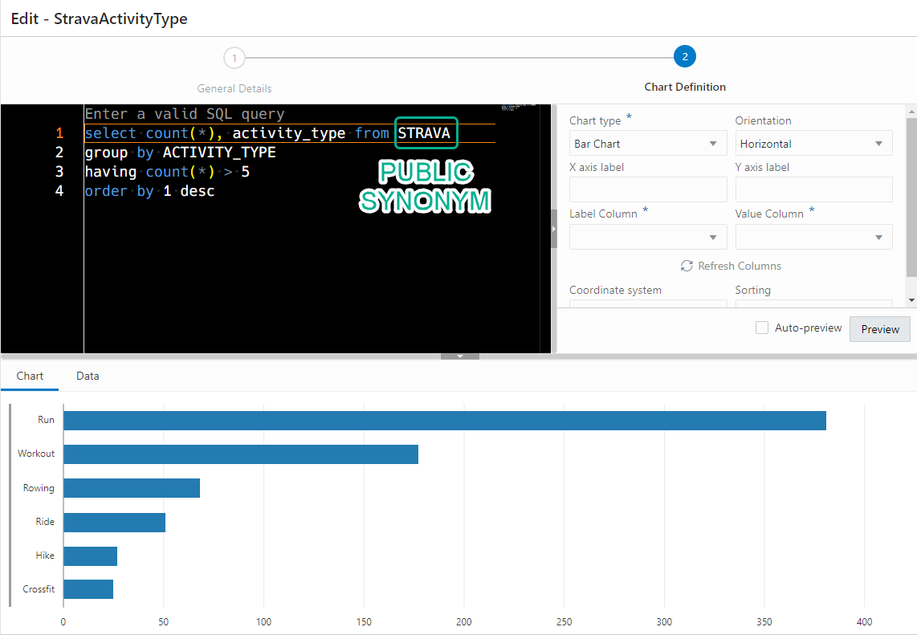Select step 2 Chart Definition circle

pos(685,57)
